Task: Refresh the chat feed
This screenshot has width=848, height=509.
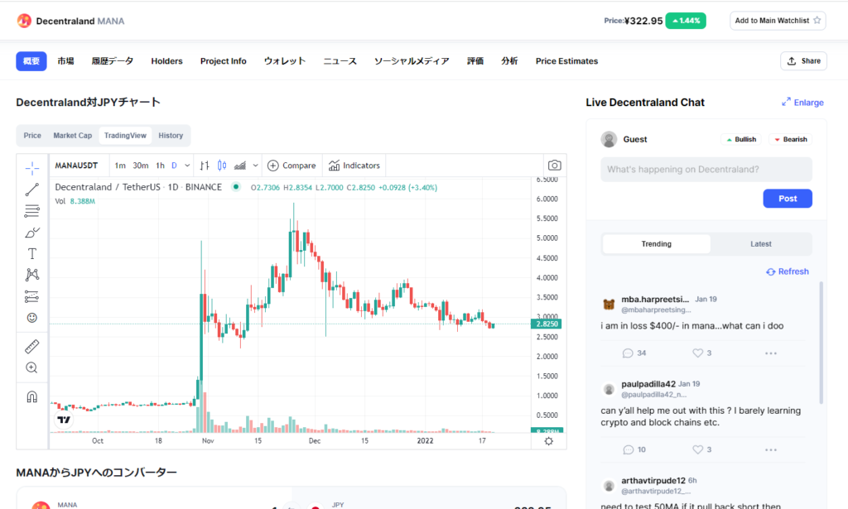Action: point(788,271)
